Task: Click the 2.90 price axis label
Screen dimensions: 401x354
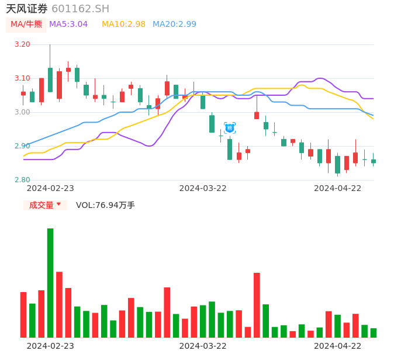Action: [x=22, y=146]
